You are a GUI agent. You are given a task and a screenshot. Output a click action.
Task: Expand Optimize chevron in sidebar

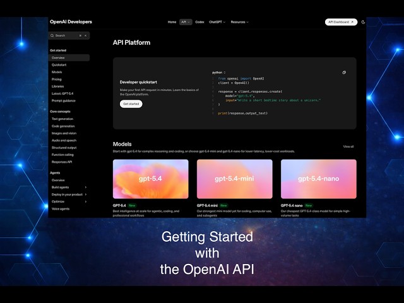tap(86, 201)
